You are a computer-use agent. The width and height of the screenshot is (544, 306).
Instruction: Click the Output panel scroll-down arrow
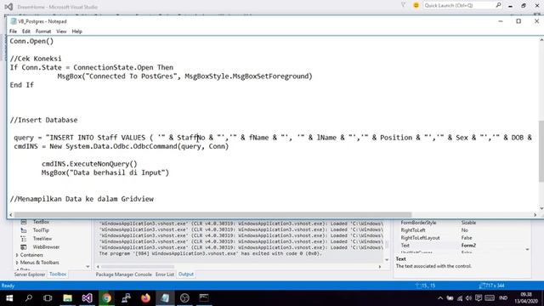(387, 259)
